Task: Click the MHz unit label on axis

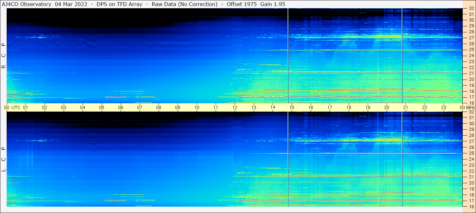Action: tap(471, 107)
